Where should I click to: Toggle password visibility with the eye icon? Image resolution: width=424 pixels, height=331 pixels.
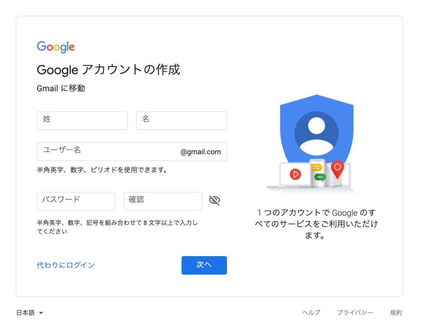(214, 200)
